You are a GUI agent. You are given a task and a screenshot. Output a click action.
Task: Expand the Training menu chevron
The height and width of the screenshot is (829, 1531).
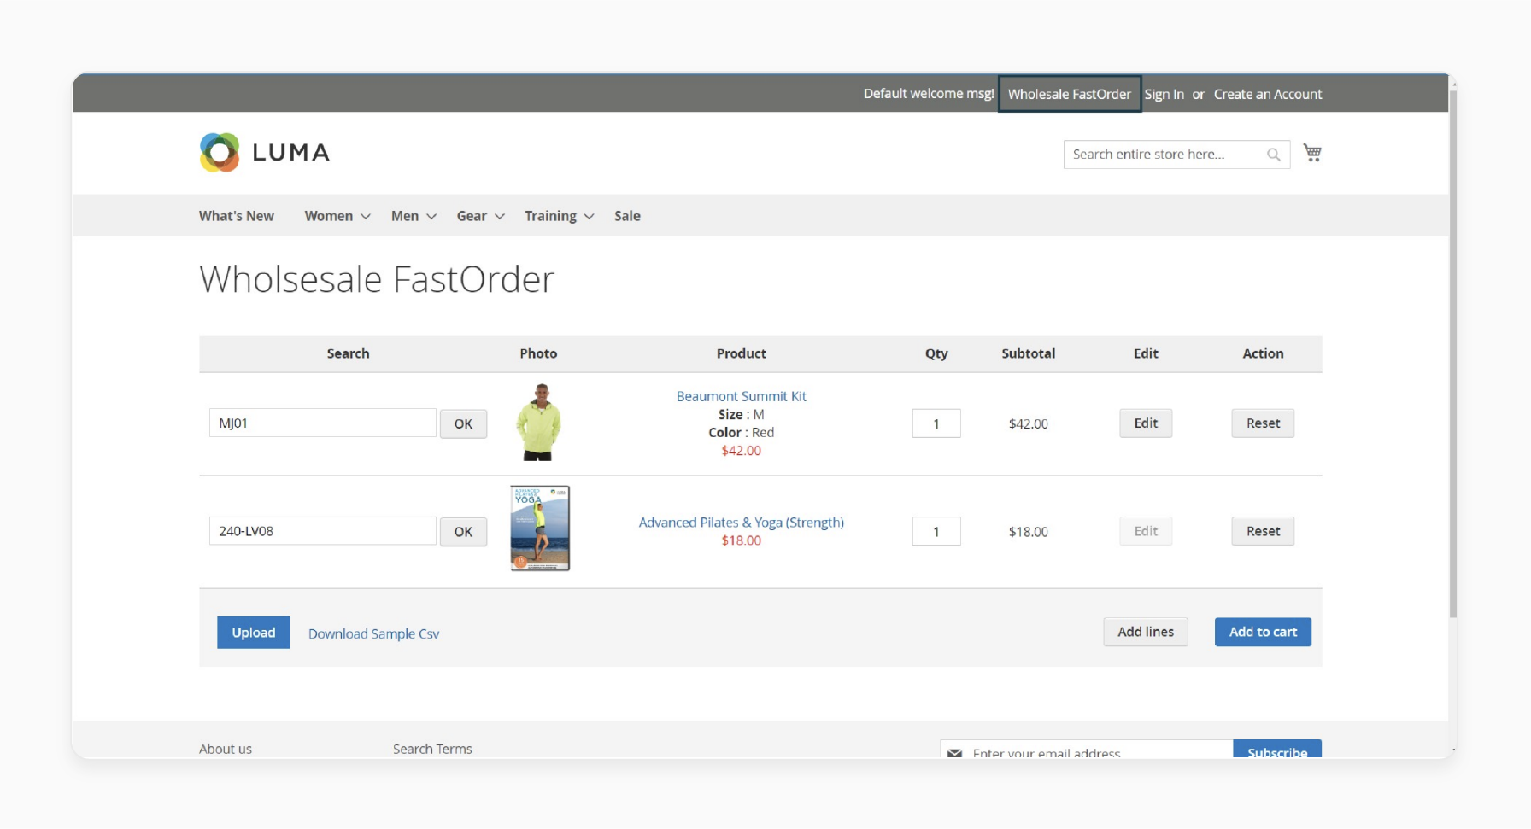pos(589,217)
